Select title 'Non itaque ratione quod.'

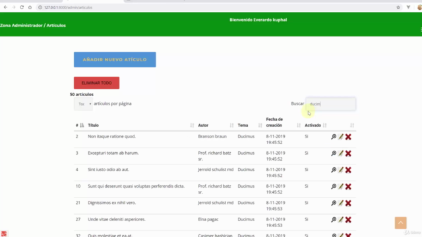coord(111,136)
